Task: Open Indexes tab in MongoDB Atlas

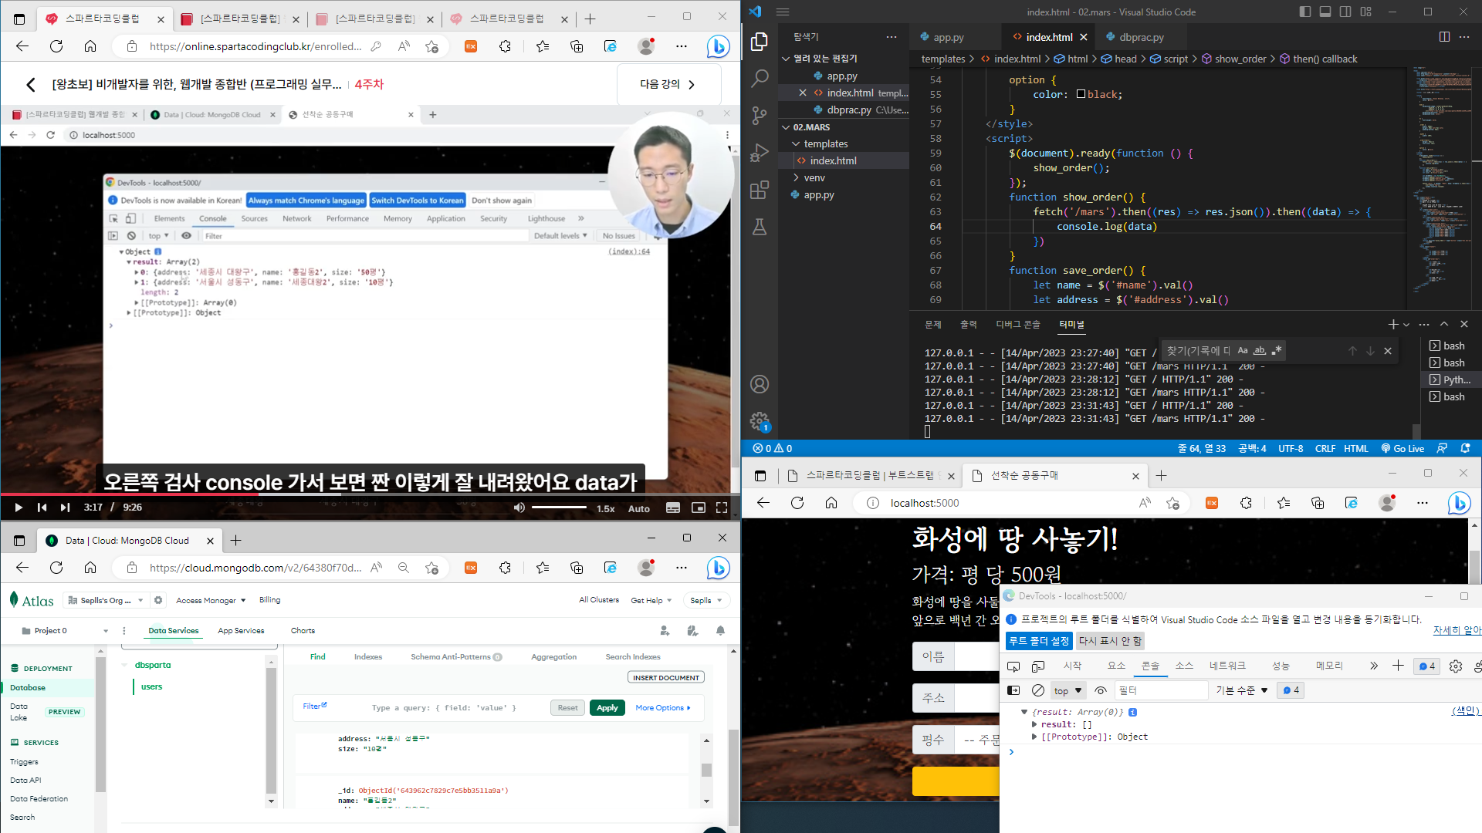Action: click(368, 657)
